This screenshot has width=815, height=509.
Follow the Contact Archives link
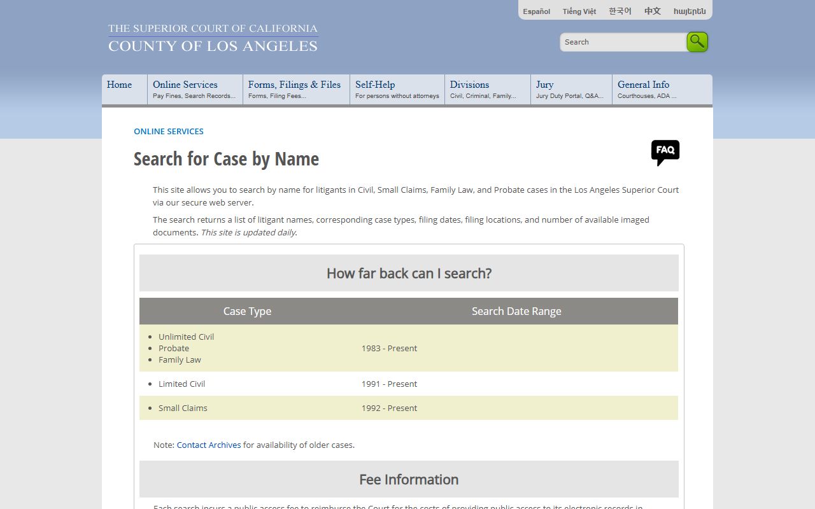(x=209, y=445)
